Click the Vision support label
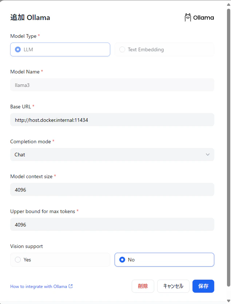 pyautogui.click(x=27, y=246)
